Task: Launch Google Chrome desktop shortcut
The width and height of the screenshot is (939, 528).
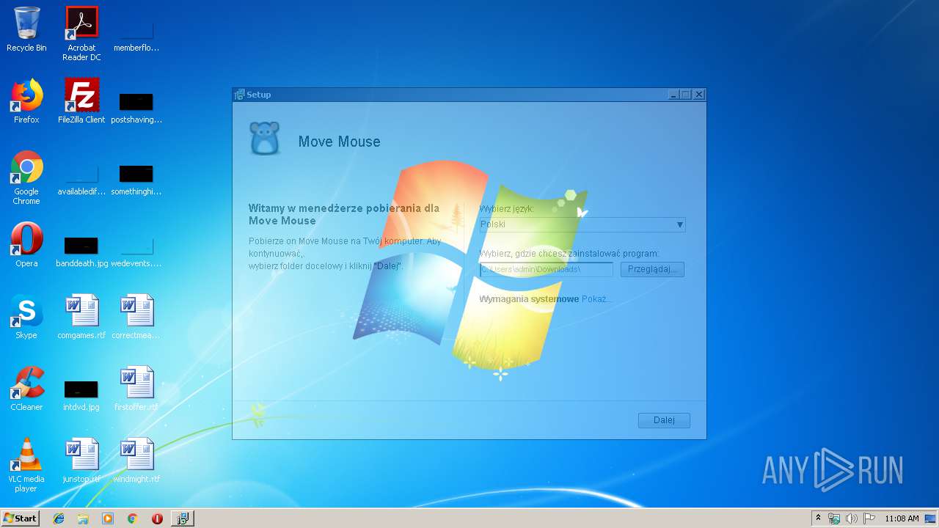Action: [x=26, y=177]
